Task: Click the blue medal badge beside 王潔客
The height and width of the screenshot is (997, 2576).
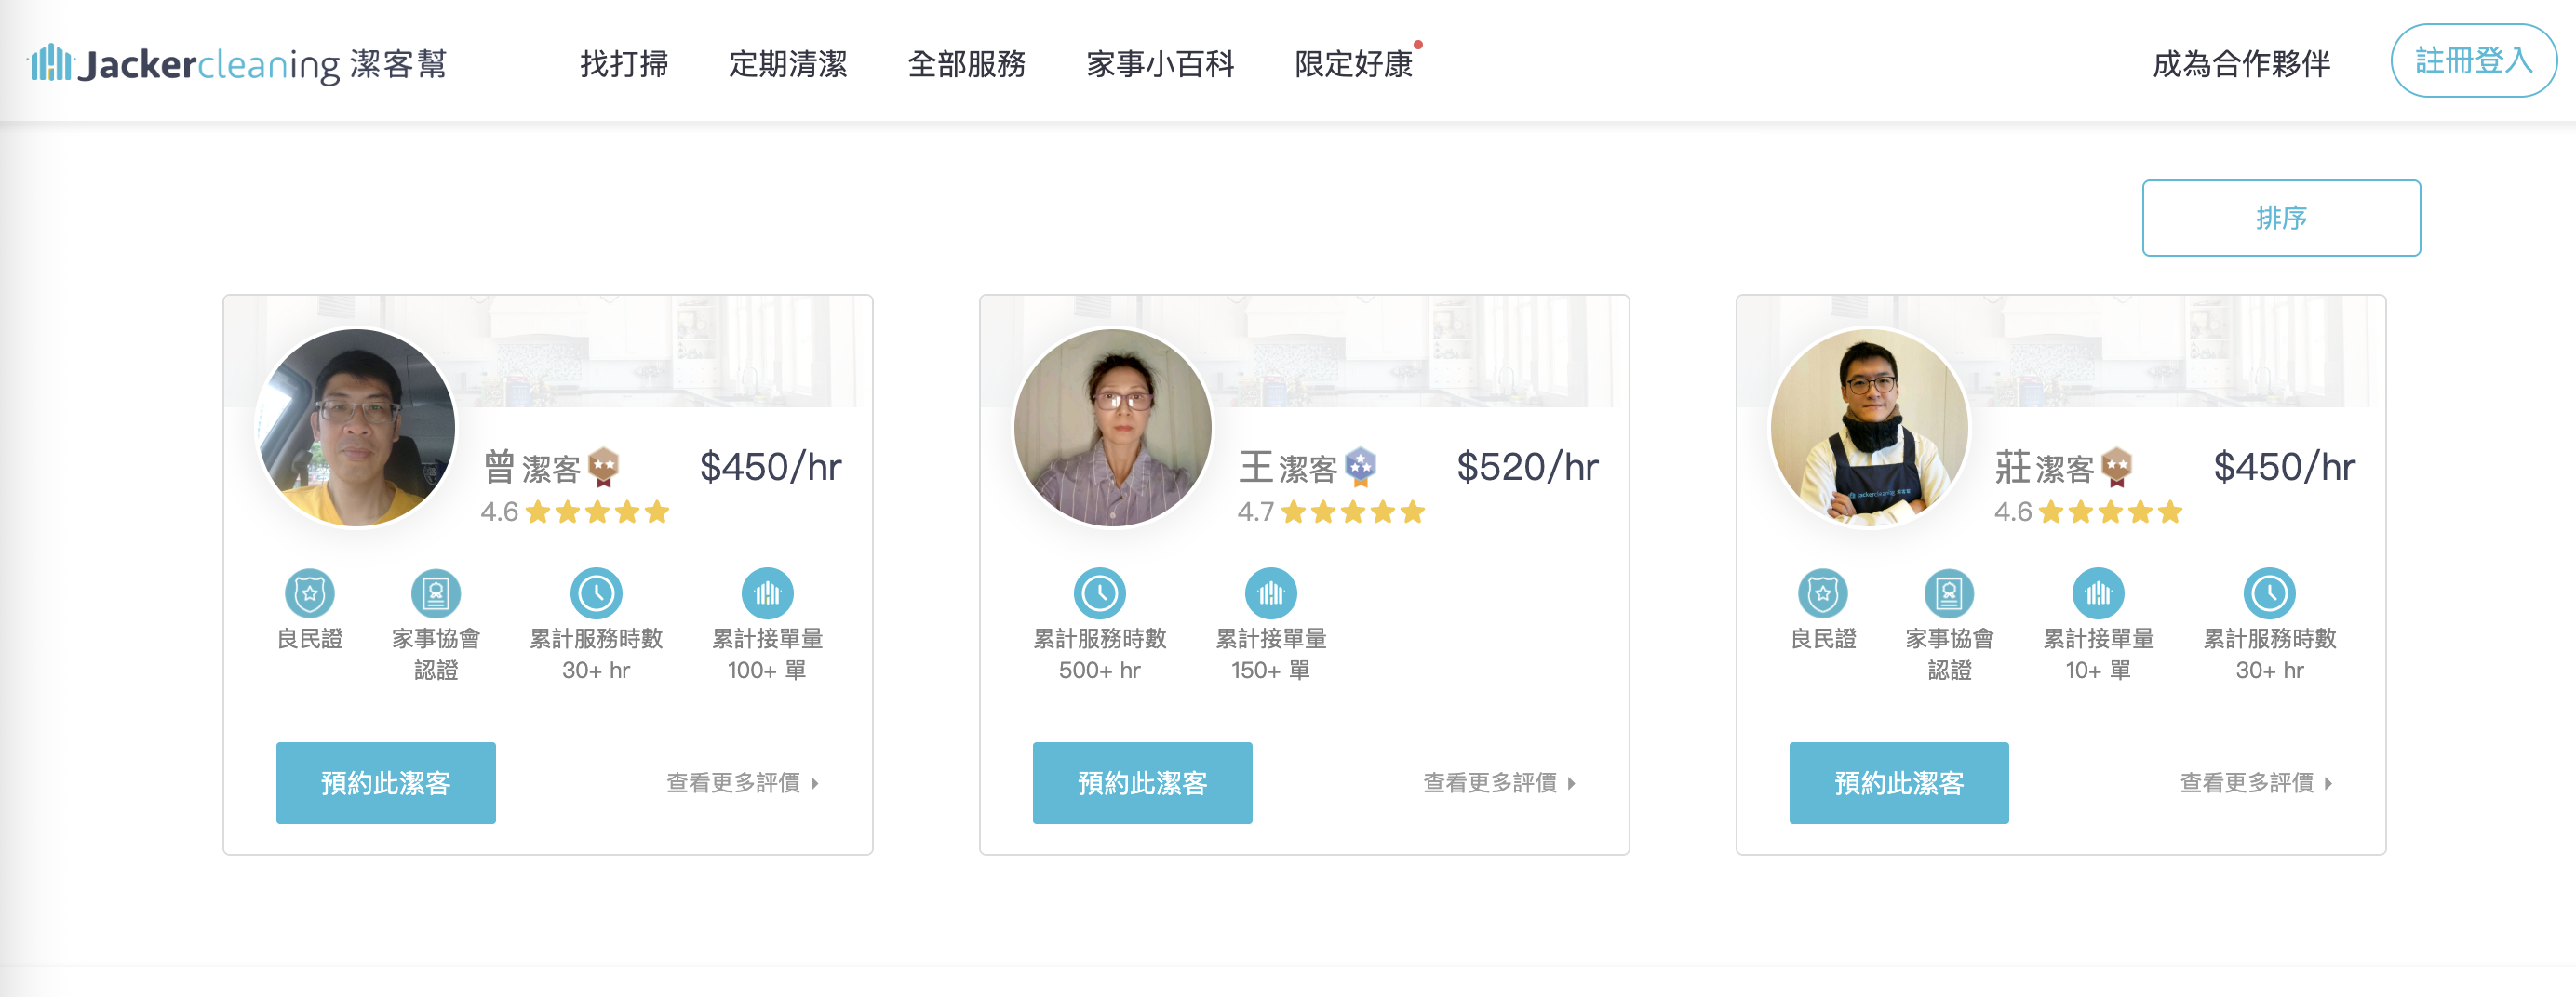Action: (1360, 467)
